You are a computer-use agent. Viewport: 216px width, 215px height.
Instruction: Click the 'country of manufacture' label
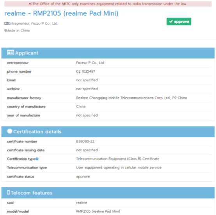(26, 107)
